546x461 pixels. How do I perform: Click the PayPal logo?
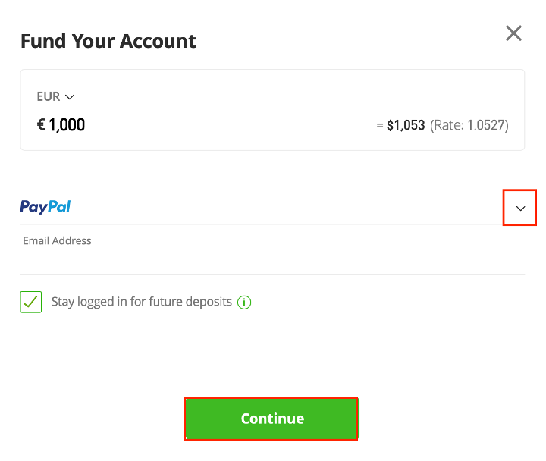pyautogui.click(x=45, y=206)
